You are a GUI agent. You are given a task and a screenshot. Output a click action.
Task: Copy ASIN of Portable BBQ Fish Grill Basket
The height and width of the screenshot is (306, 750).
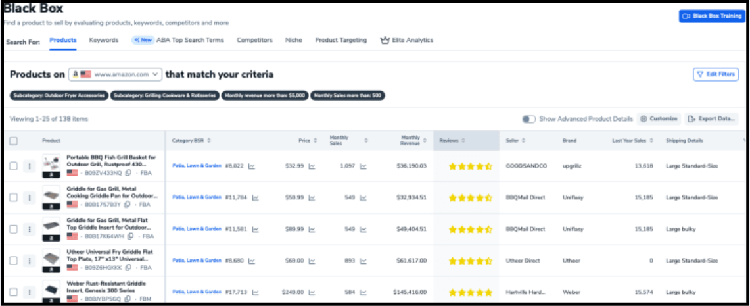[129, 173]
